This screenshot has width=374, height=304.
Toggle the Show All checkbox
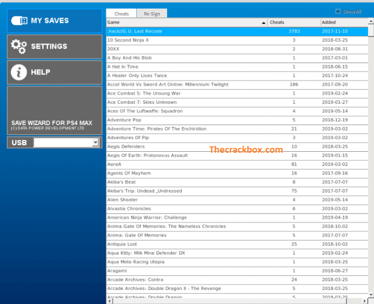point(338,11)
